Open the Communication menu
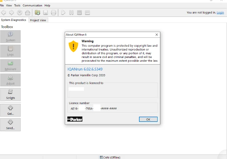 [33, 6]
